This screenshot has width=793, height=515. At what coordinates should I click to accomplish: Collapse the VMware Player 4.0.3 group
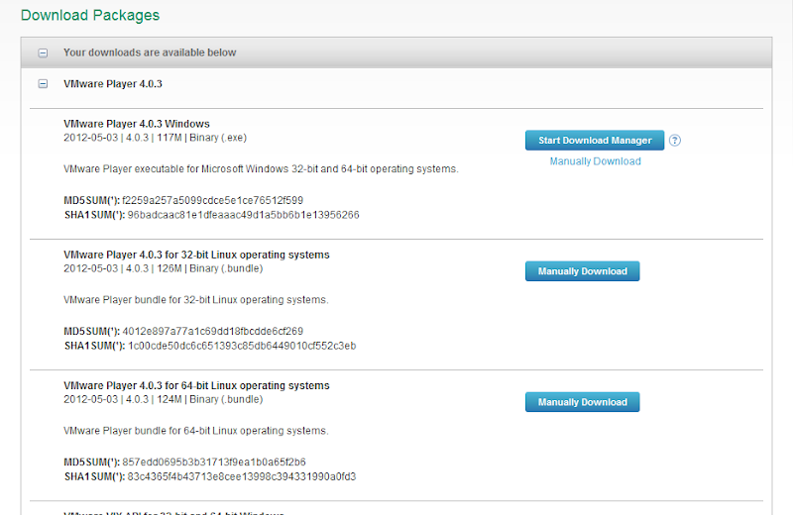[x=43, y=84]
